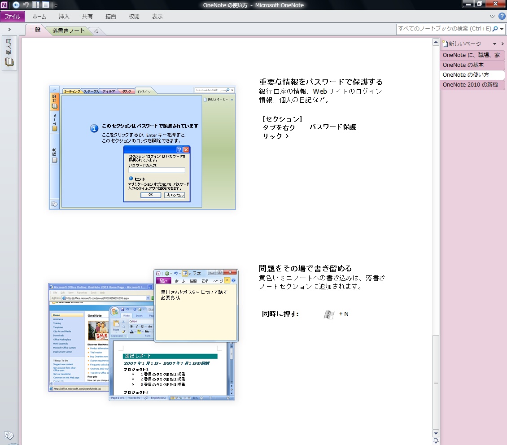Image resolution: width=507 pixels, height=445 pixels.
Task: Collapse the page tabs pane chevron
Action: tap(502, 44)
